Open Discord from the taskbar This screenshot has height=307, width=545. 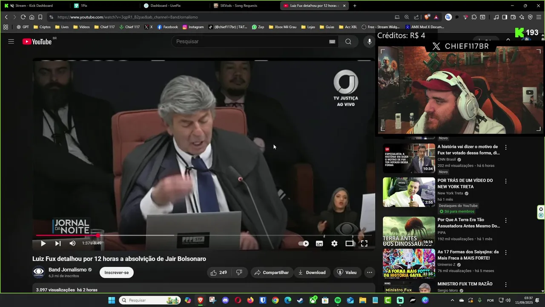tap(225, 300)
